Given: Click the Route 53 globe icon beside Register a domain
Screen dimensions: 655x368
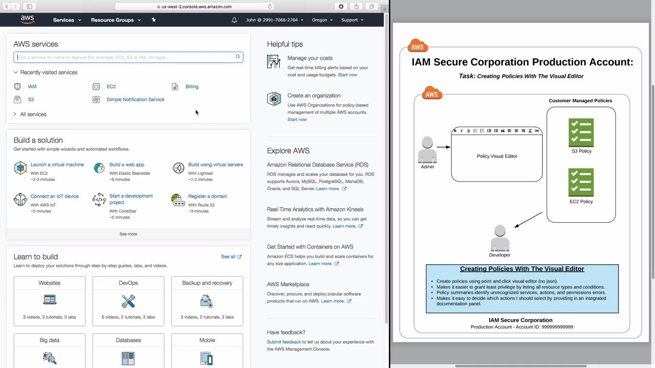Looking at the screenshot, I should [178, 199].
